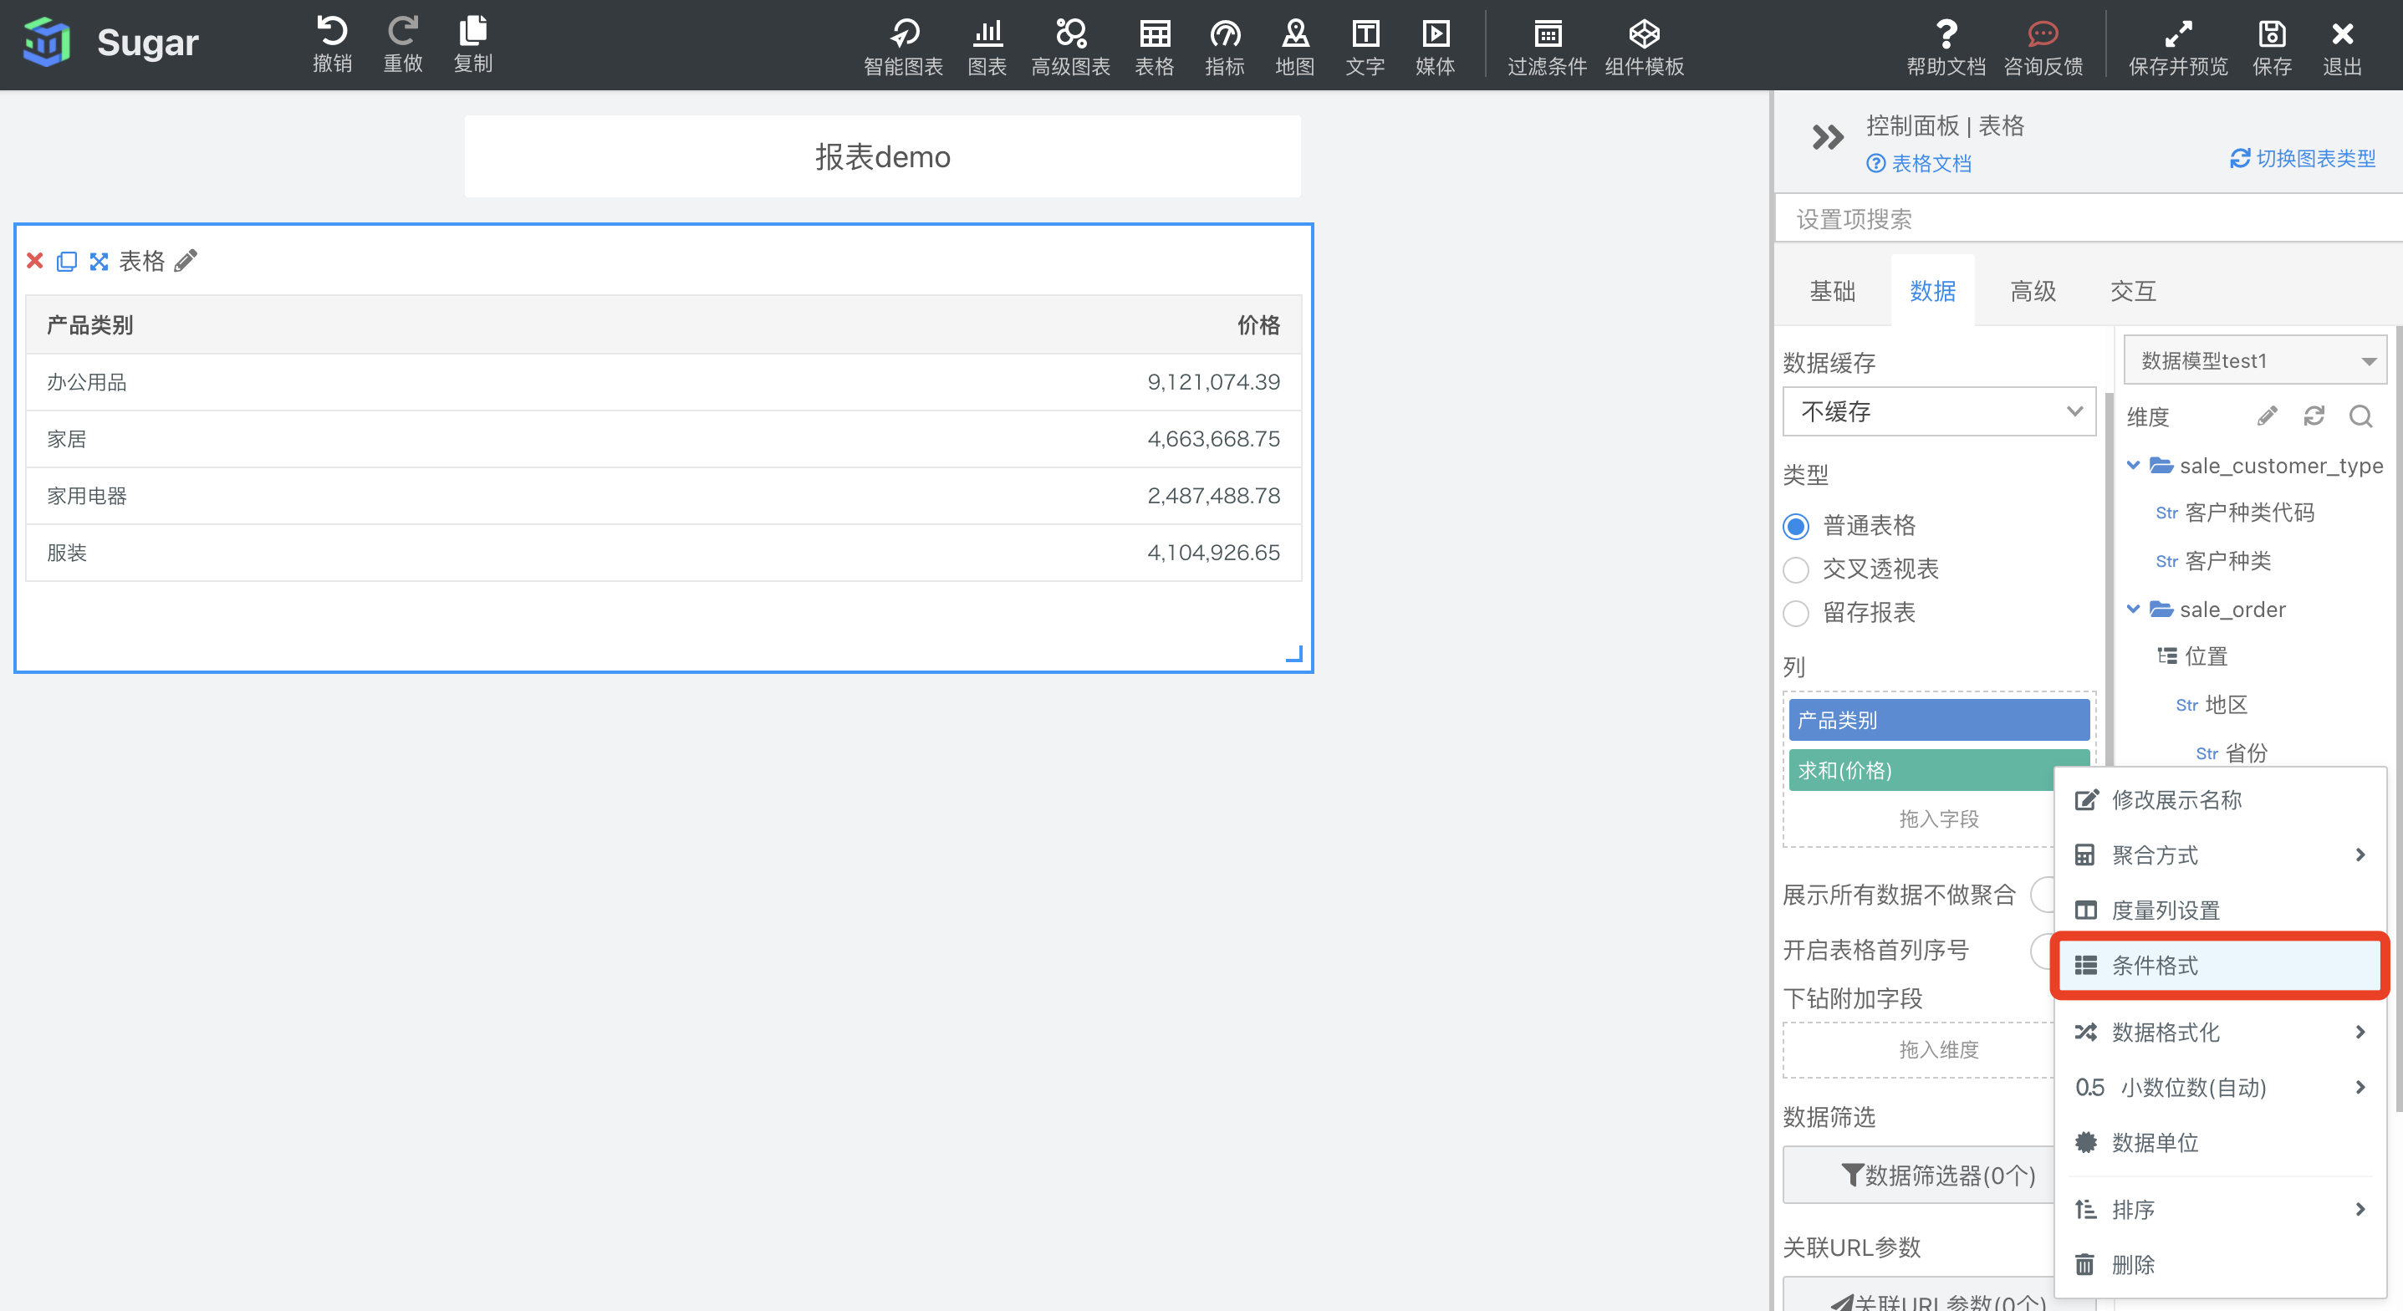Edit table title with pencil icon
Viewport: 2403px width, 1311px height.
(186, 260)
